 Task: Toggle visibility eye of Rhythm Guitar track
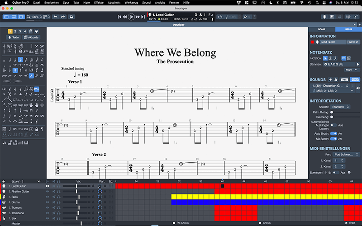pyautogui.click(x=48, y=191)
